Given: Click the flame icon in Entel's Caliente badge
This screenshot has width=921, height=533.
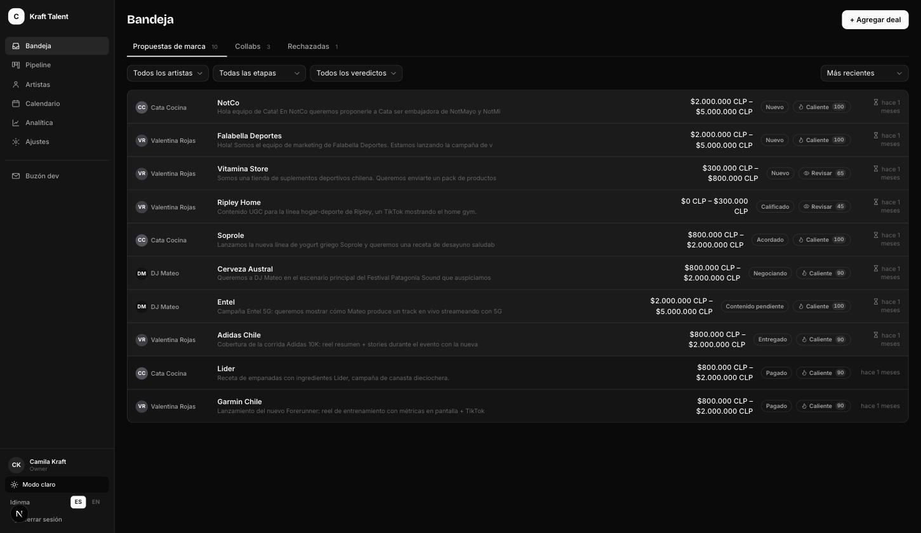Looking at the screenshot, I should click(801, 306).
